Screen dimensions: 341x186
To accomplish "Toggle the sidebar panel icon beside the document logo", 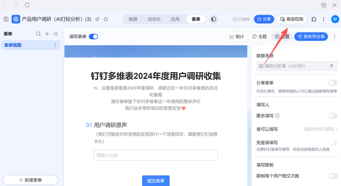I will tap(6, 19).
